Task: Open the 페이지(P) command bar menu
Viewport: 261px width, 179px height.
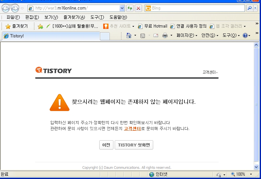Action: (x=187, y=35)
